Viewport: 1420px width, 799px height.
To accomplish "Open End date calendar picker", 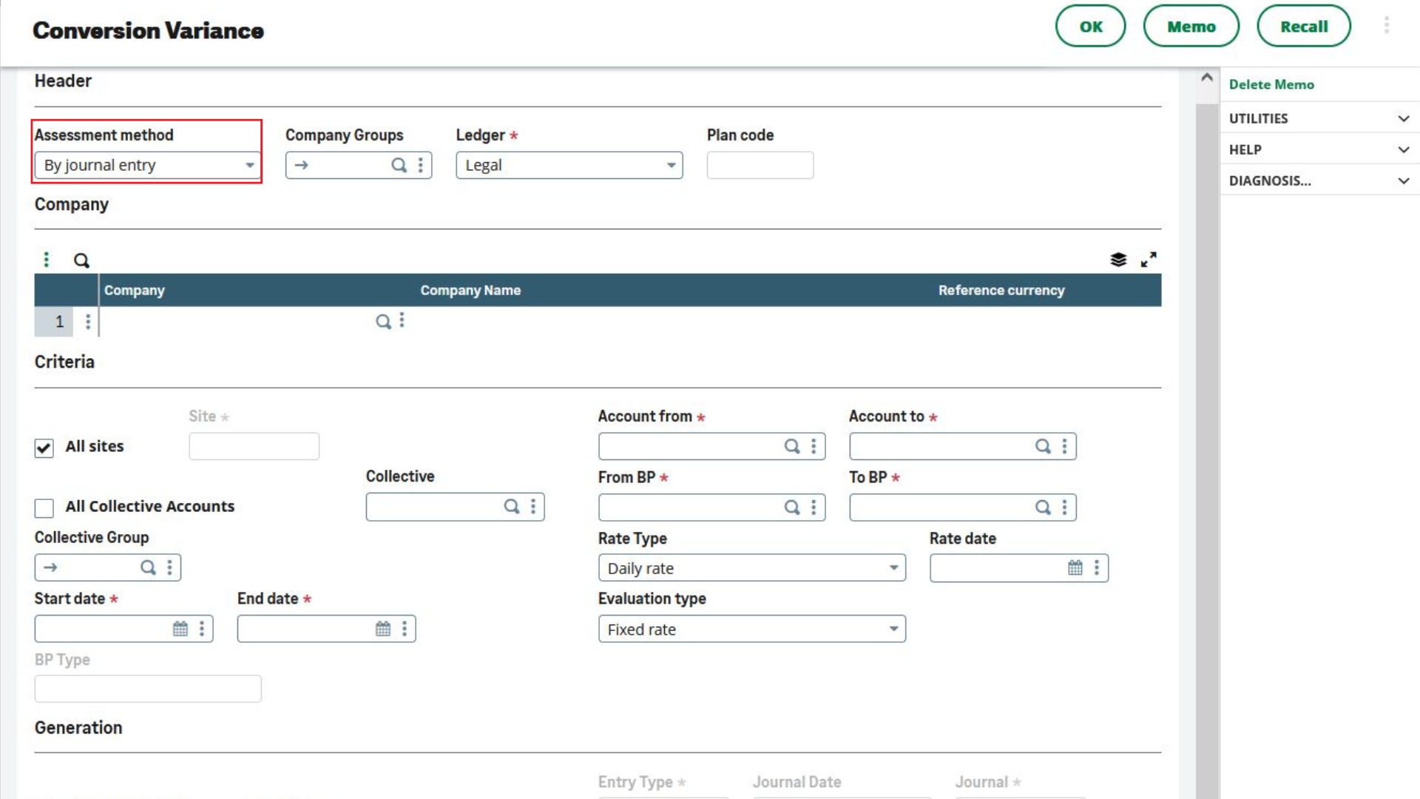I will [x=383, y=629].
